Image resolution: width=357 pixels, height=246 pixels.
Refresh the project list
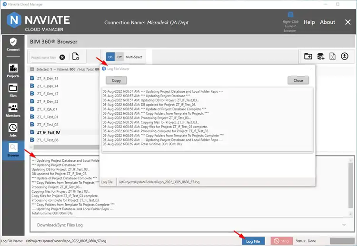tap(76, 57)
